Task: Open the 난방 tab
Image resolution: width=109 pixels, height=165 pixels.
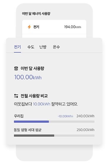Action: pos(43,47)
